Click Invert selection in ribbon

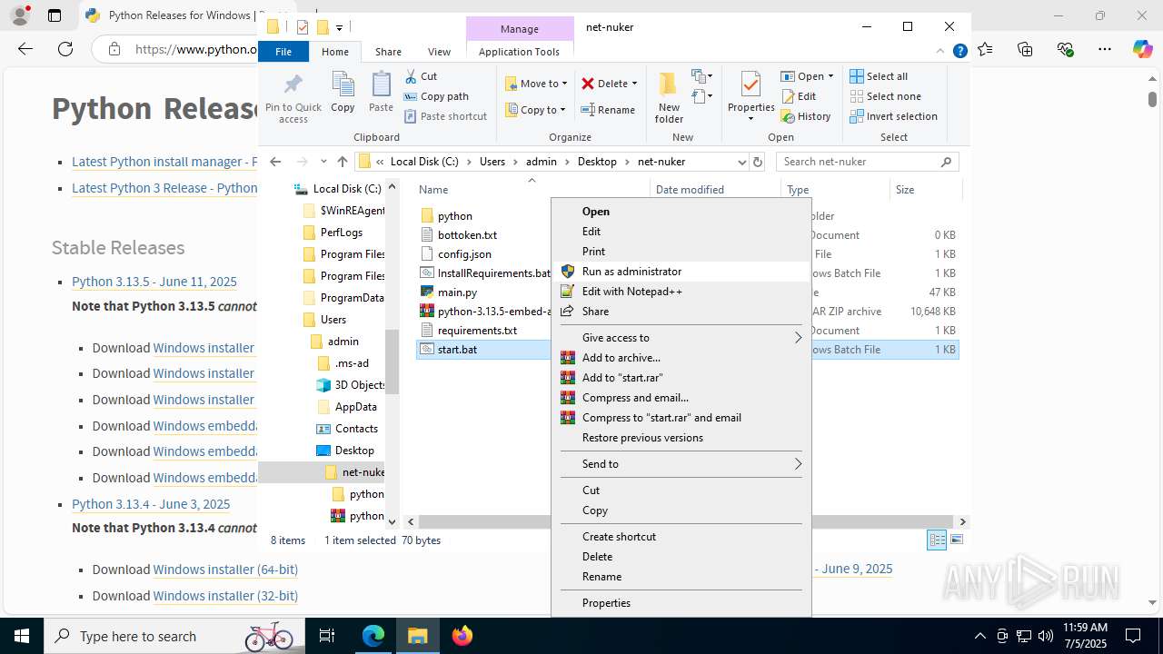tap(893, 116)
